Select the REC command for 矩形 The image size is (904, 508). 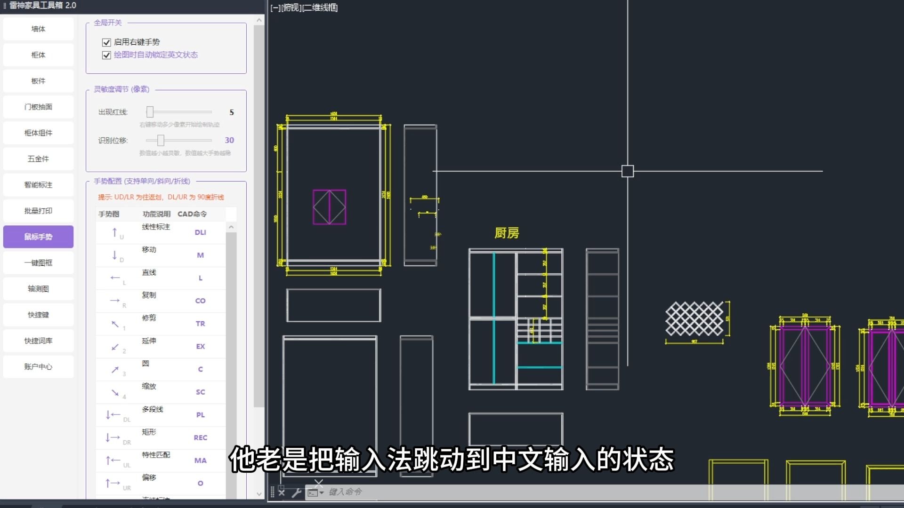click(x=200, y=437)
